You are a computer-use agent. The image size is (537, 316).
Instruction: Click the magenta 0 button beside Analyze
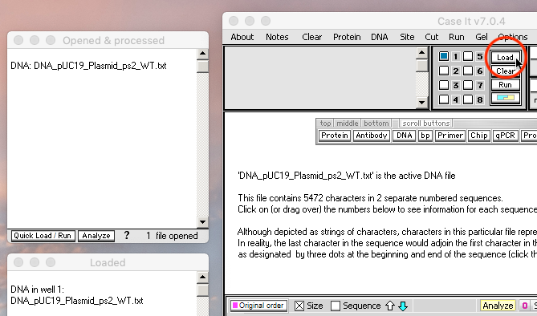(524, 306)
